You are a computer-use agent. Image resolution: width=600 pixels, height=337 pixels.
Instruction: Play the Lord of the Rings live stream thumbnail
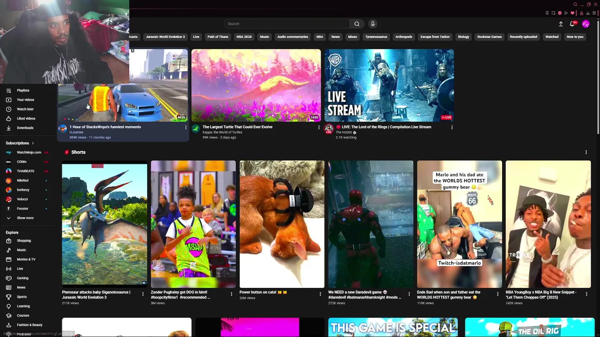point(389,85)
